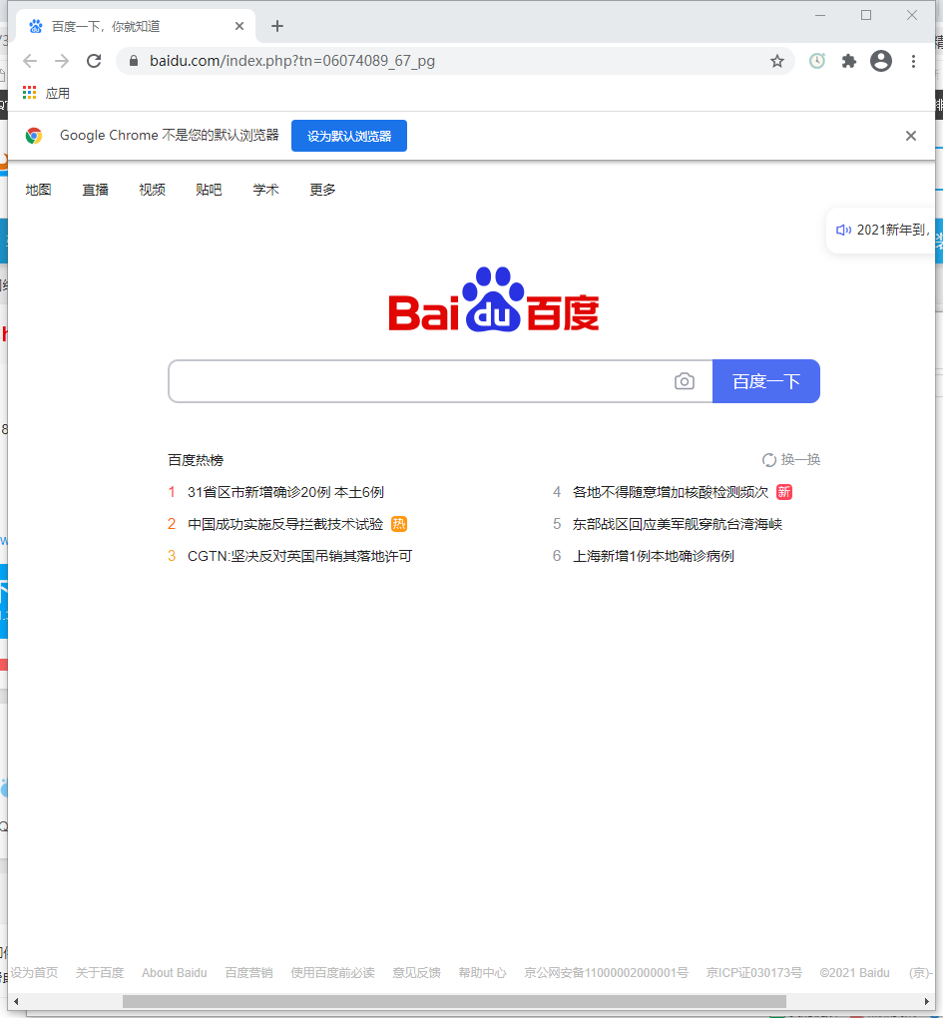This screenshot has height=1018, width=943.
Task: Maximize the Chrome window
Action: (866, 15)
